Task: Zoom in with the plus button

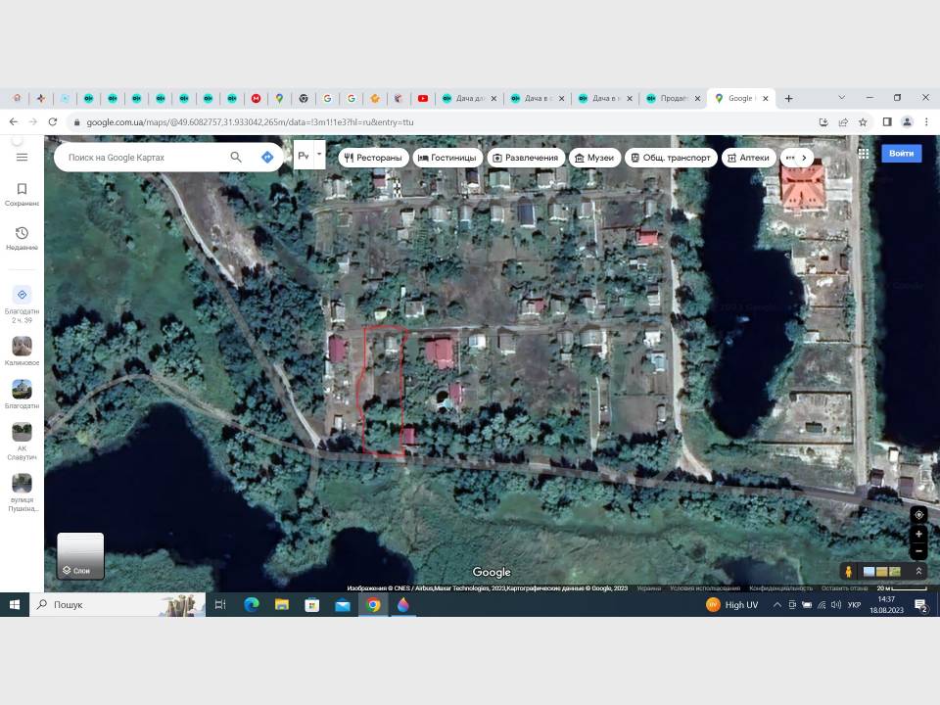Action: point(918,535)
